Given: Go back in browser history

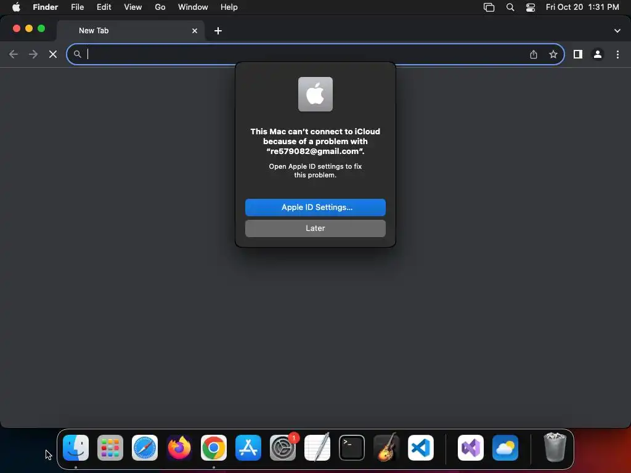Looking at the screenshot, I should [14, 54].
